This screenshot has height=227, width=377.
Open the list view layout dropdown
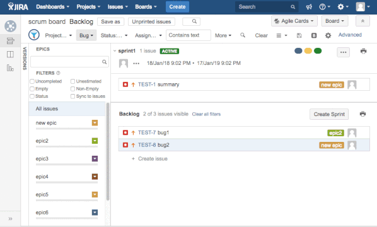pyautogui.click(x=282, y=35)
